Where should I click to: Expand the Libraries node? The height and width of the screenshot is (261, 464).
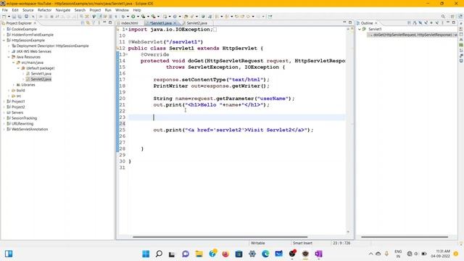[x=14, y=85]
